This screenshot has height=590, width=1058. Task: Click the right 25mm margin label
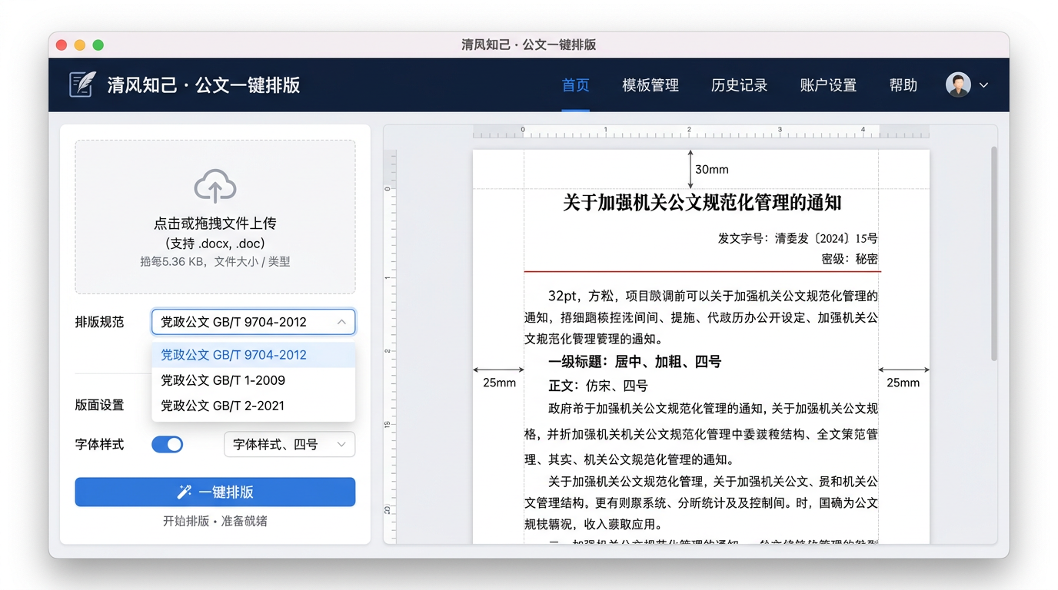click(x=903, y=383)
